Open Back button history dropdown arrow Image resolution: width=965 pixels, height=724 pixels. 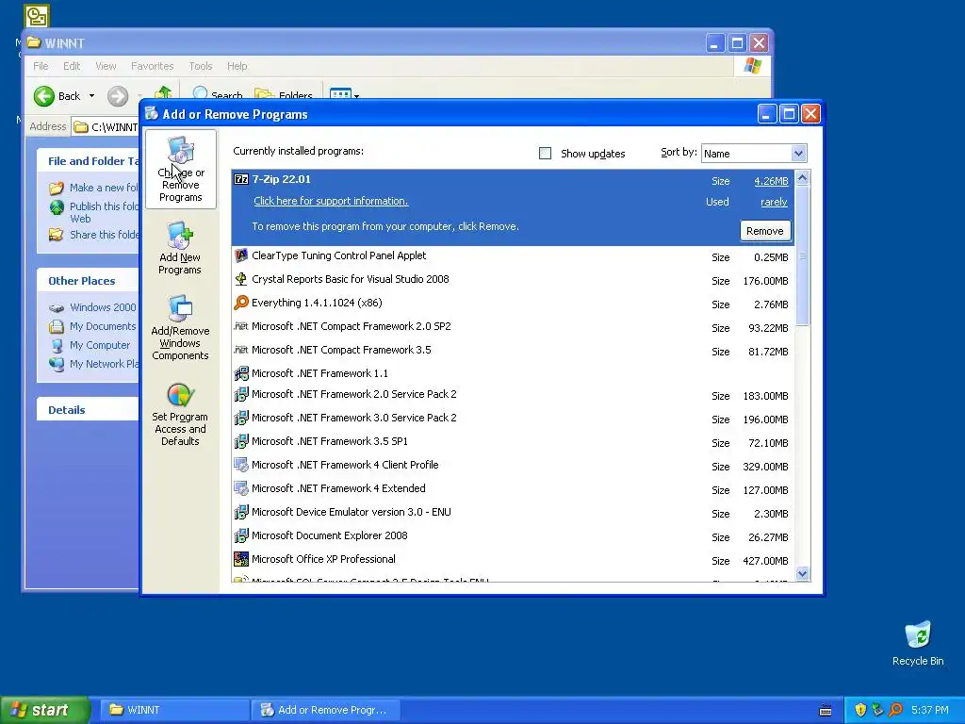91,96
